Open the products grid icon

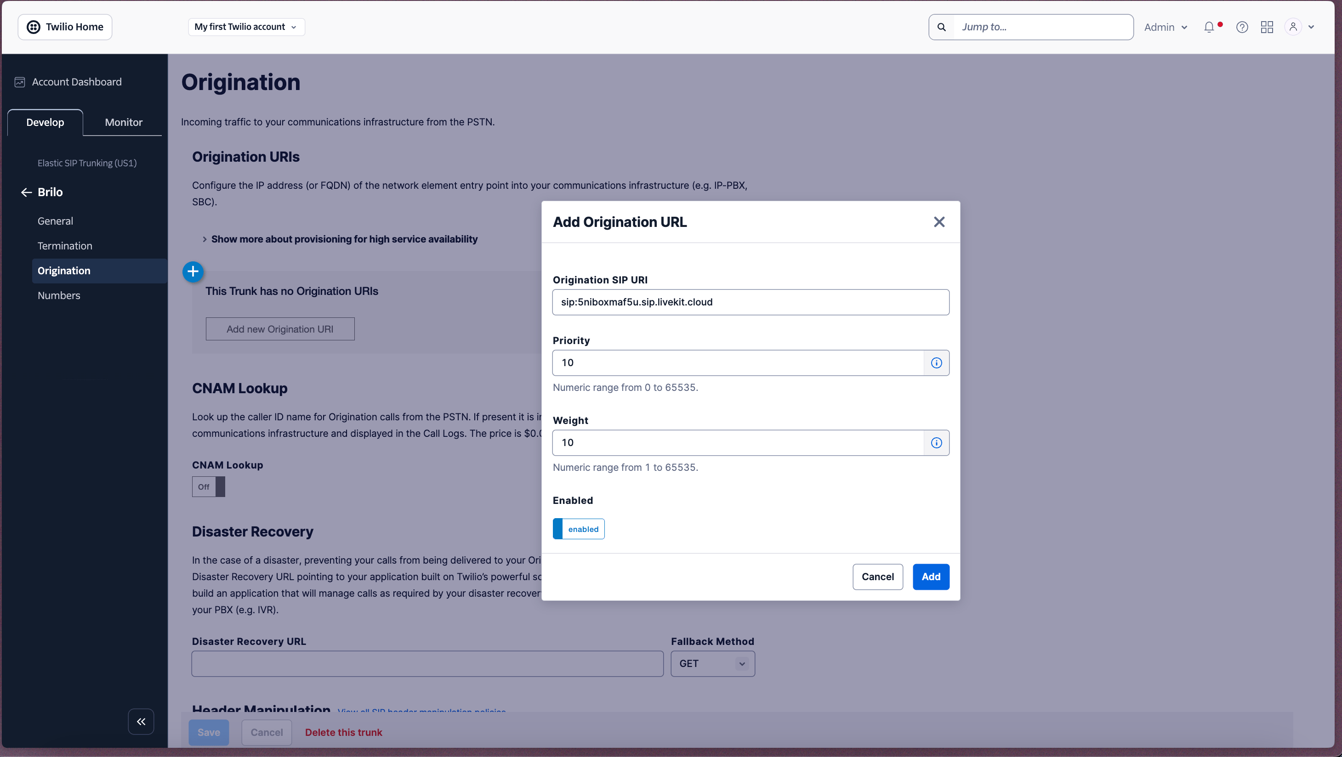pos(1267,27)
